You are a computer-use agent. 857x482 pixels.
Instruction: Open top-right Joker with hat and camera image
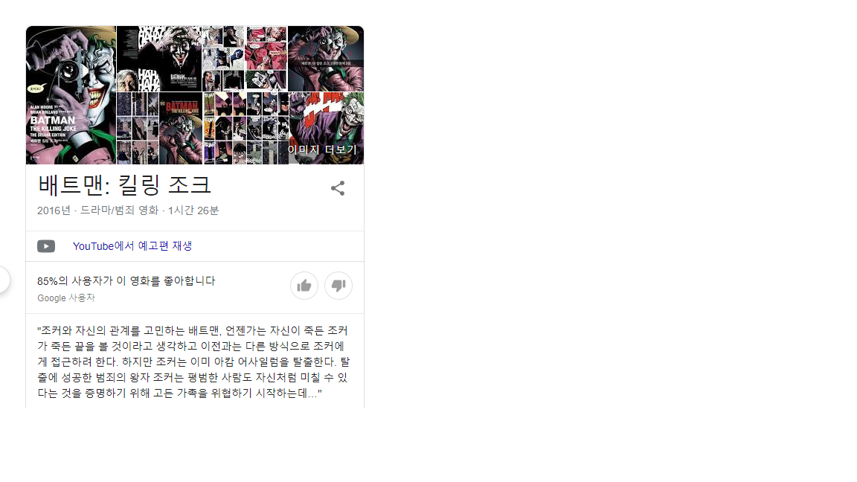point(326,59)
